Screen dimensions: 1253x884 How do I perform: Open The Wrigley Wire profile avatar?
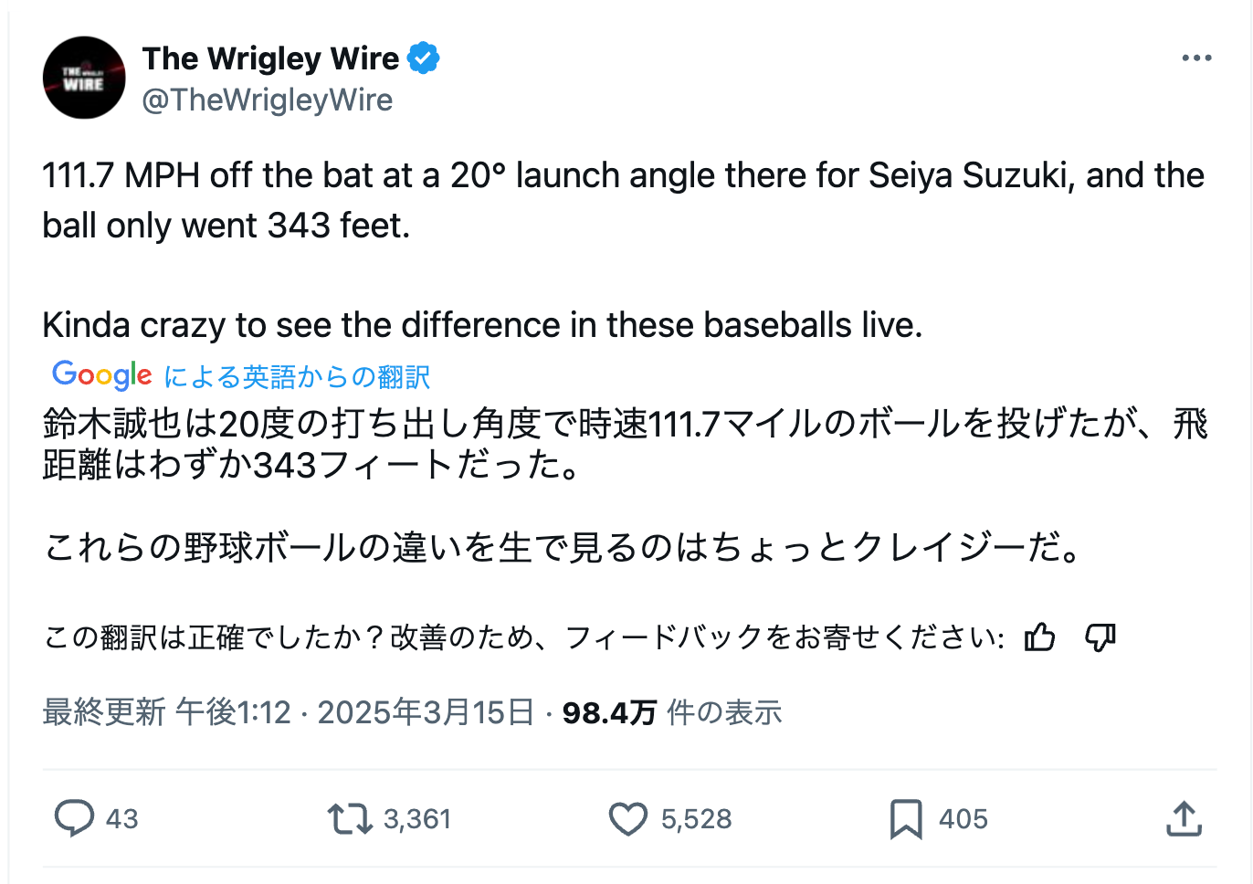click(84, 78)
